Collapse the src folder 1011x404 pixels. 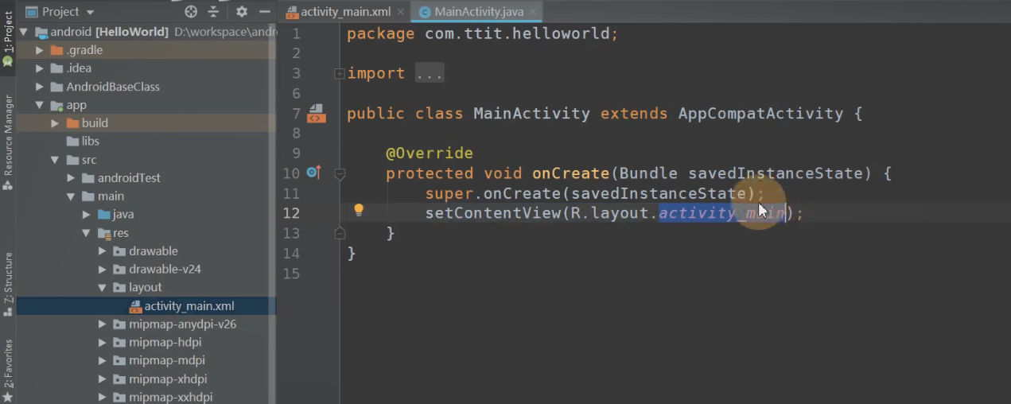click(x=55, y=160)
